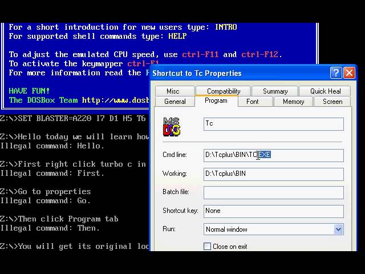Click the red ctrl-F11 text in DOSBox
The image size is (365, 274).
coord(200,55)
